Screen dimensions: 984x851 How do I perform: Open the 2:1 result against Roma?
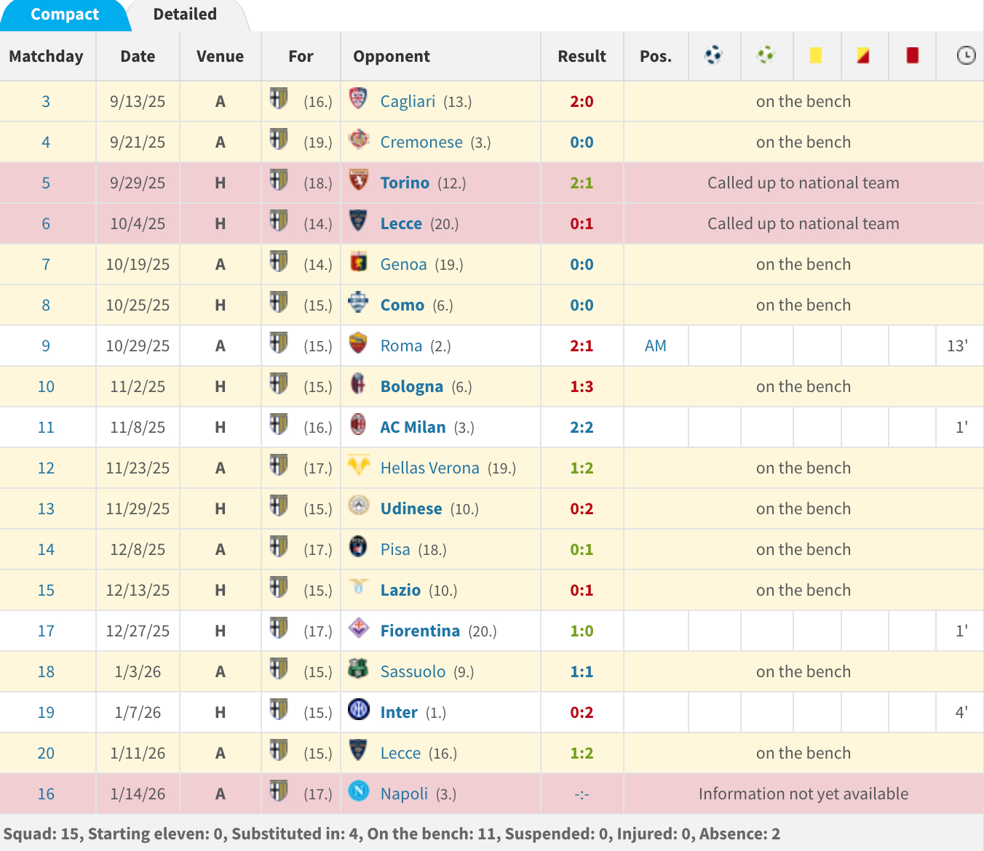(x=582, y=346)
